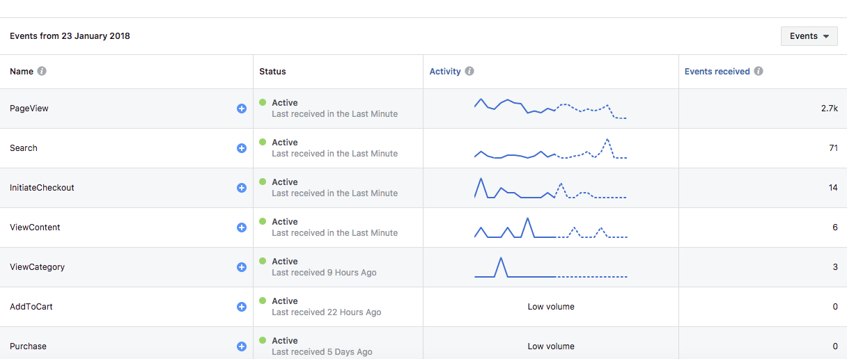Select the Purchase event name

click(x=28, y=346)
